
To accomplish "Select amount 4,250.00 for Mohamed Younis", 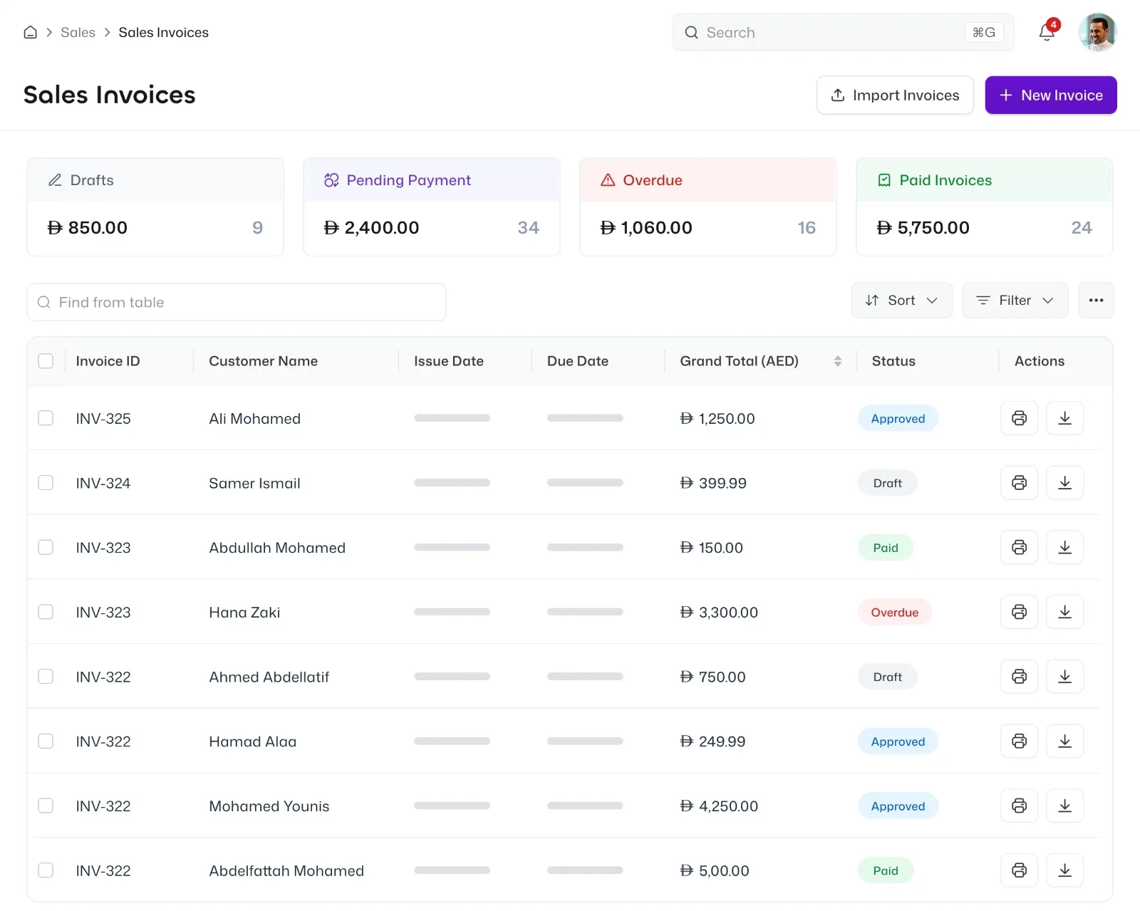I will coord(719,806).
